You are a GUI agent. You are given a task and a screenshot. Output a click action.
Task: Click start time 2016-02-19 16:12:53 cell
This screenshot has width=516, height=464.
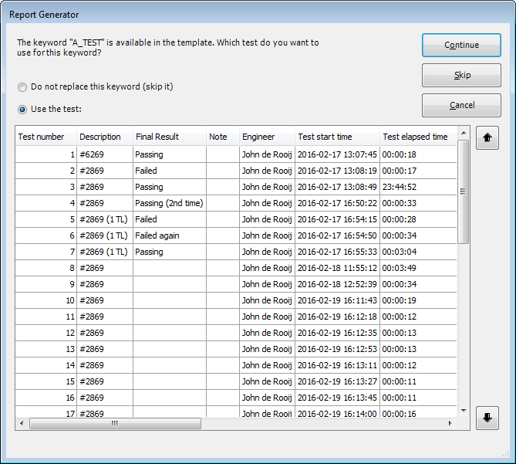(x=337, y=349)
